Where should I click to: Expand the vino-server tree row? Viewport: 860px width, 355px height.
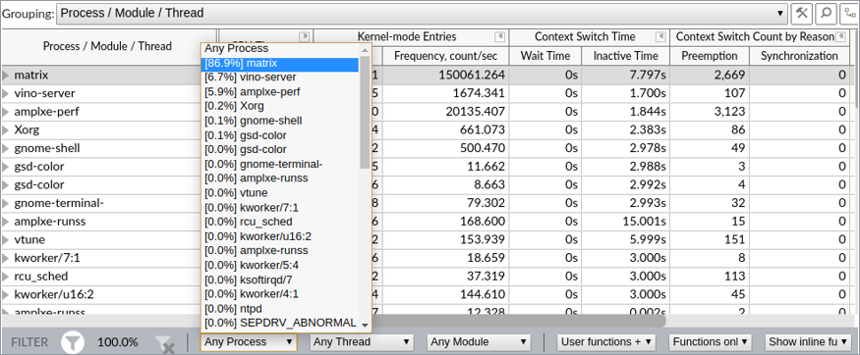coord(6,93)
